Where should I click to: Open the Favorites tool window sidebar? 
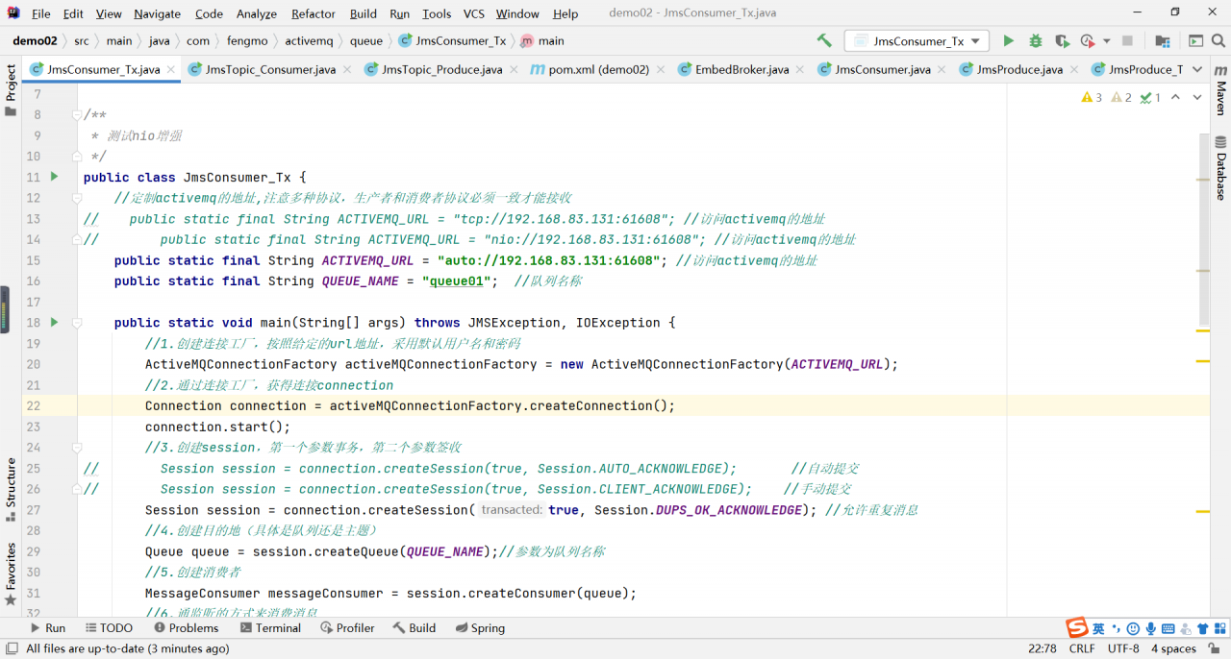coord(11,574)
